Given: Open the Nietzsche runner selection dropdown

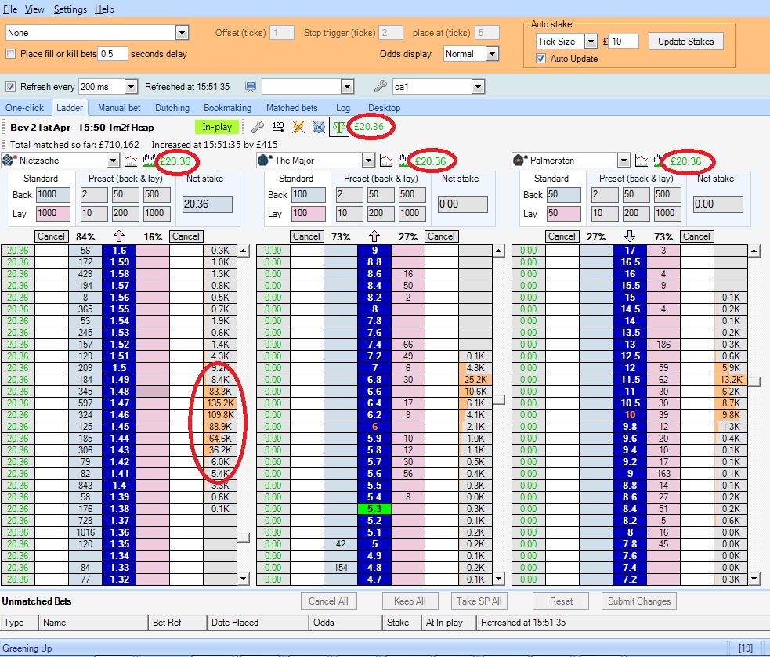Looking at the screenshot, I should pyautogui.click(x=113, y=161).
